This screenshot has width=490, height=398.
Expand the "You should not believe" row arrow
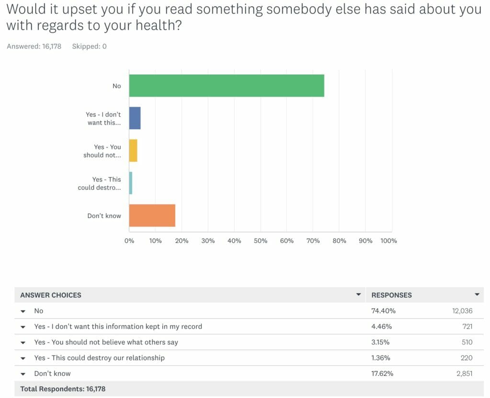[23, 343]
